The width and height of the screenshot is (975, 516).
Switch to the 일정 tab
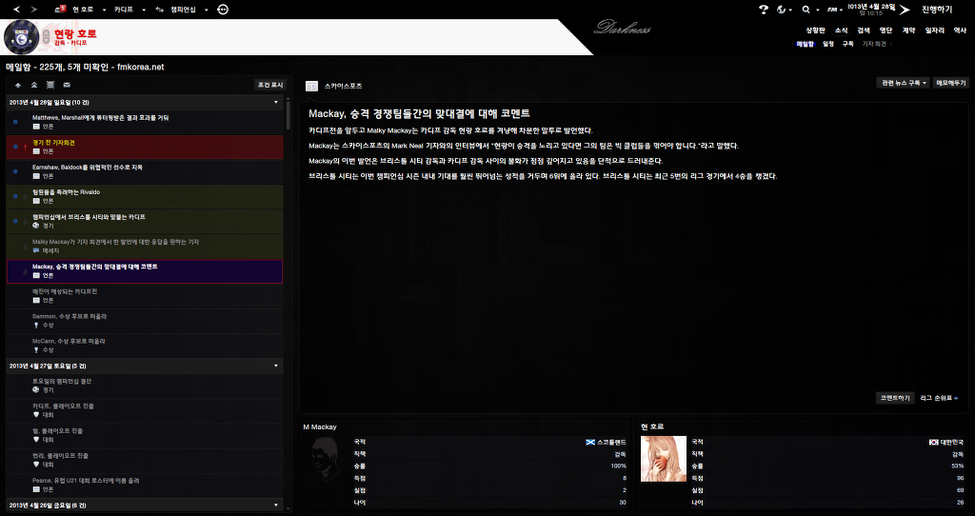(827, 44)
